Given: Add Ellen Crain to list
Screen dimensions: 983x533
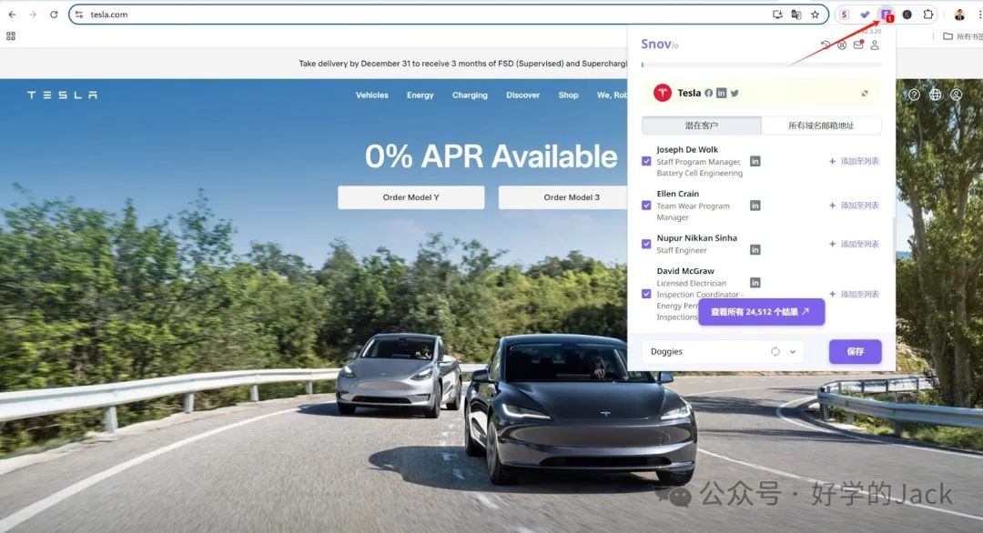Looking at the screenshot, I should (854, 206).
